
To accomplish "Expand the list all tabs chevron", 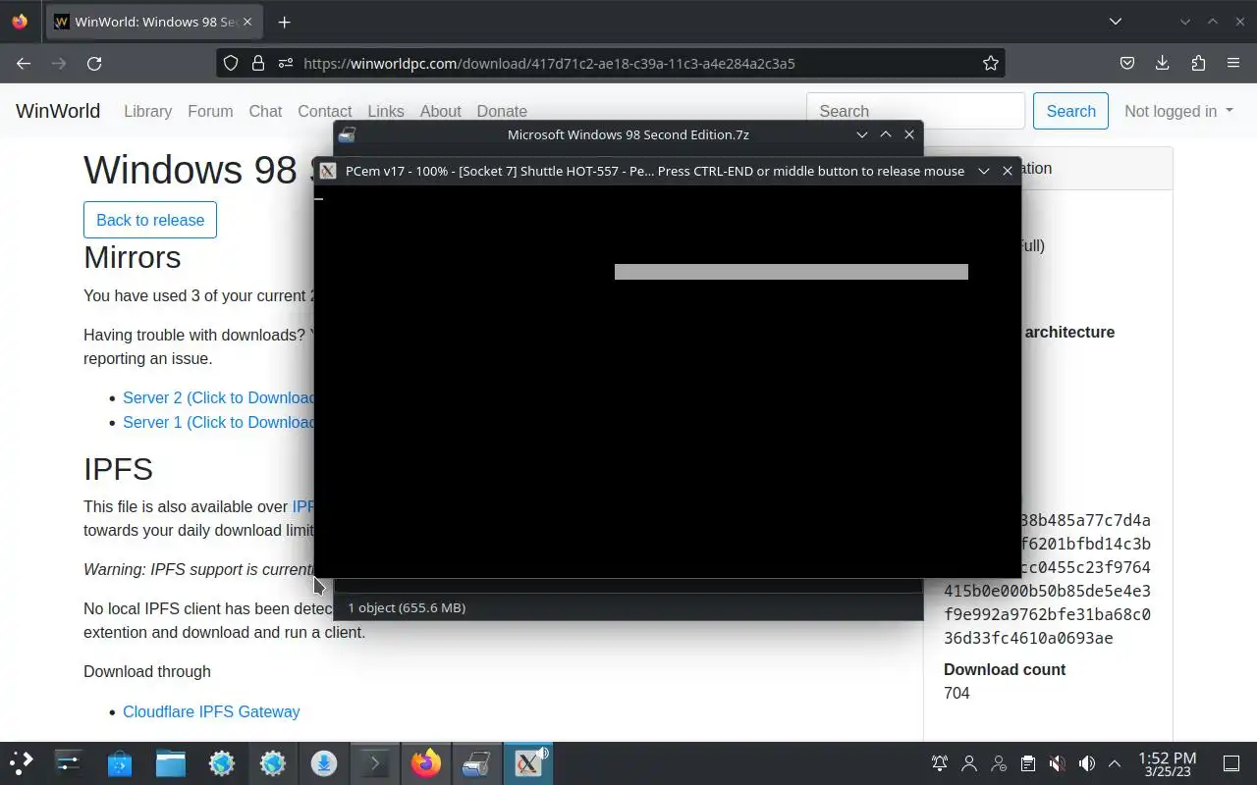I will click(x=1116, y=22).
